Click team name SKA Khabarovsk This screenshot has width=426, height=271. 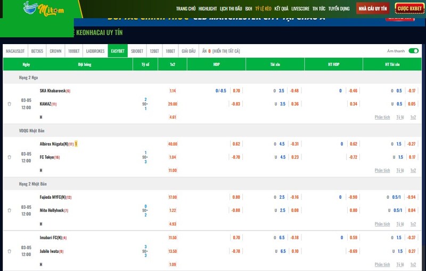tap(53, 91)
